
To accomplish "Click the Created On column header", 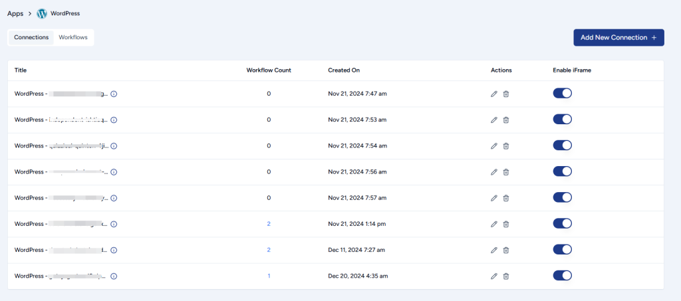I will [344, 70].
